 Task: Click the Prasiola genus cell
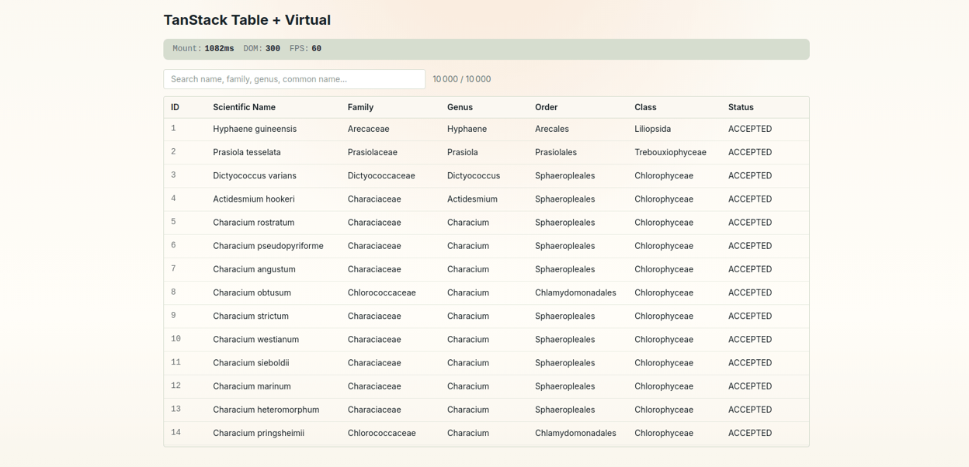click(x=463, y=152)
